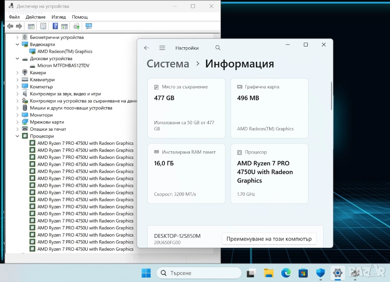Collapse the Видеокарти tree node
390x282 pixels.
pyautogui.click(x=18, y=45)
